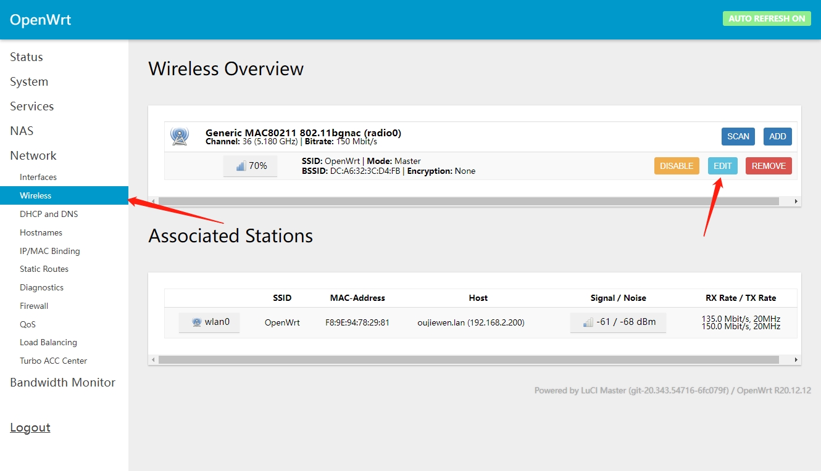Open Turbo ACC Center

pos(54,361)
